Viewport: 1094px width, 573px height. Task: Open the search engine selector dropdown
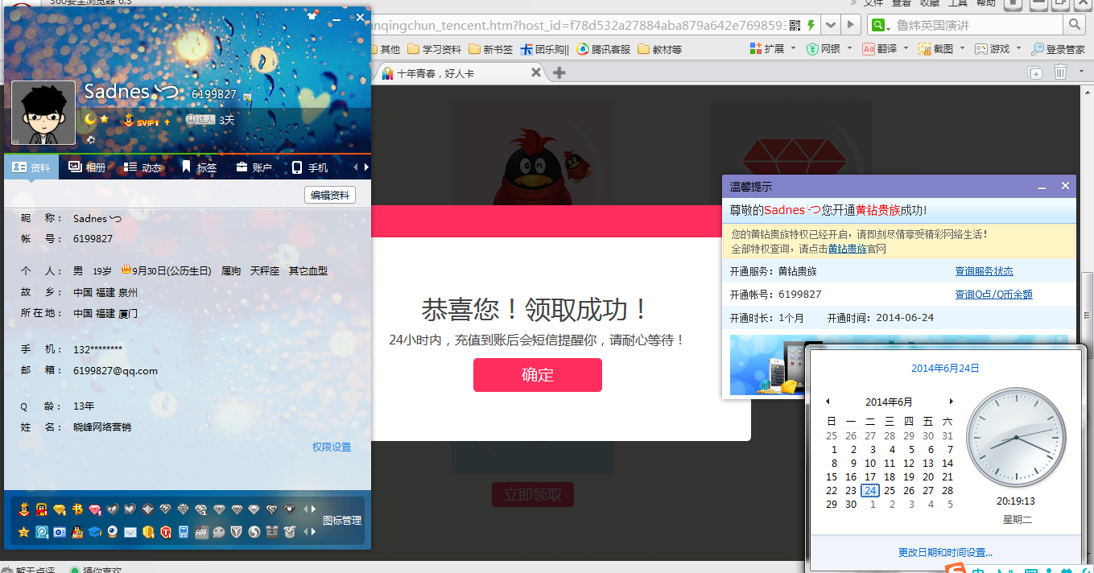[888, 29]
